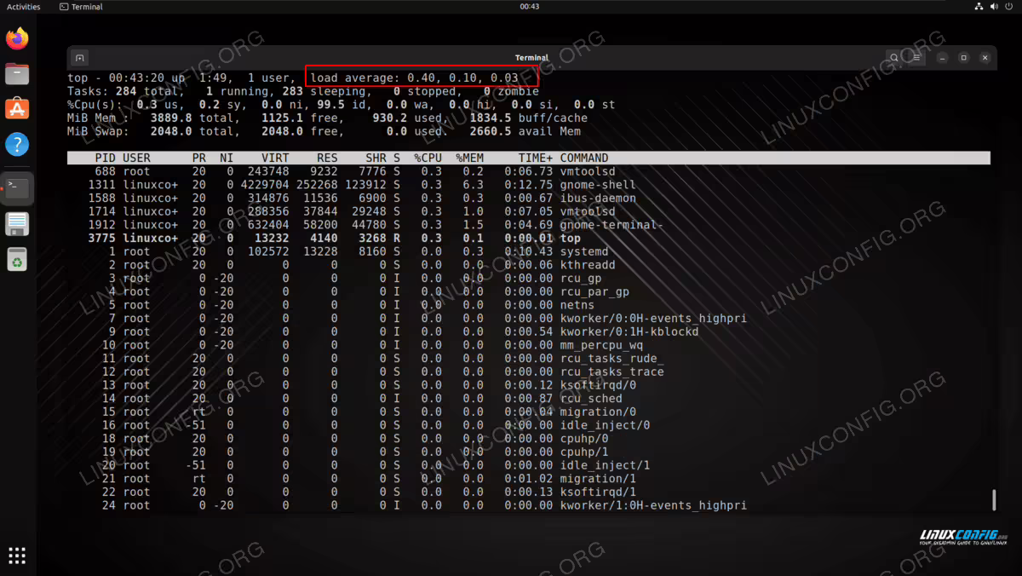The width and height of the screenshot is (1022, 576).
Task: Select the rcu_tasks_rude_ process name
Action: [611, 359]
